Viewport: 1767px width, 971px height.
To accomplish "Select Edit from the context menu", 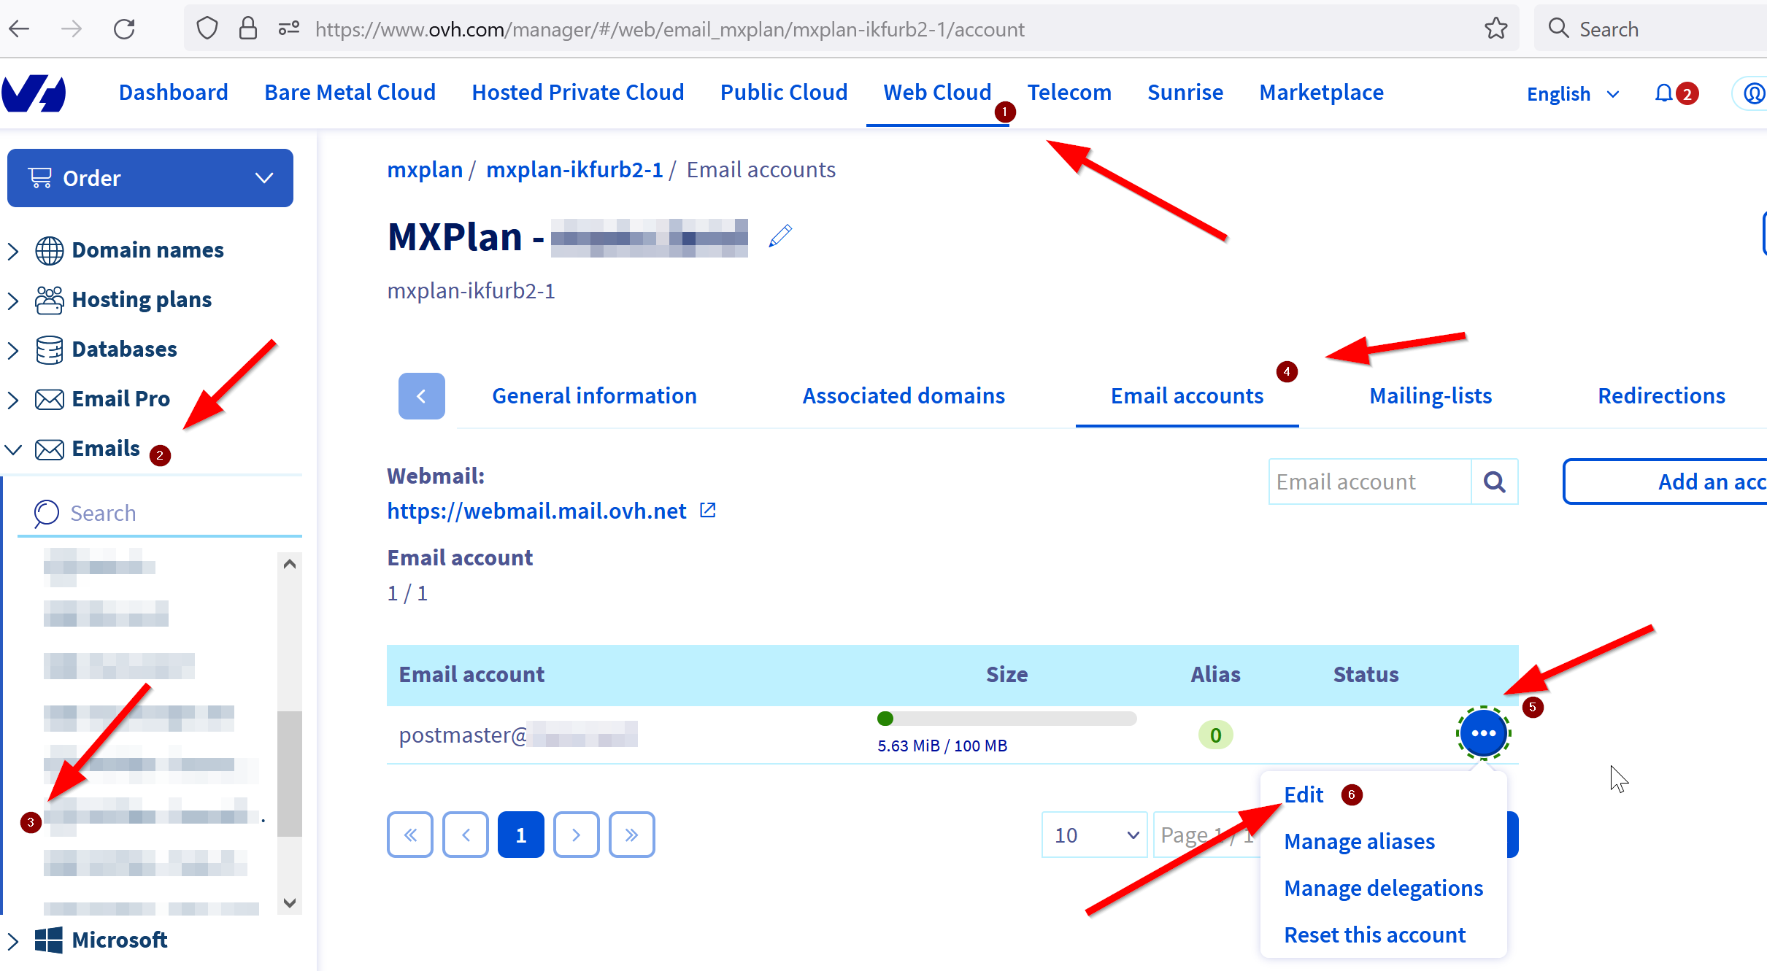I will coord(1304,794).
